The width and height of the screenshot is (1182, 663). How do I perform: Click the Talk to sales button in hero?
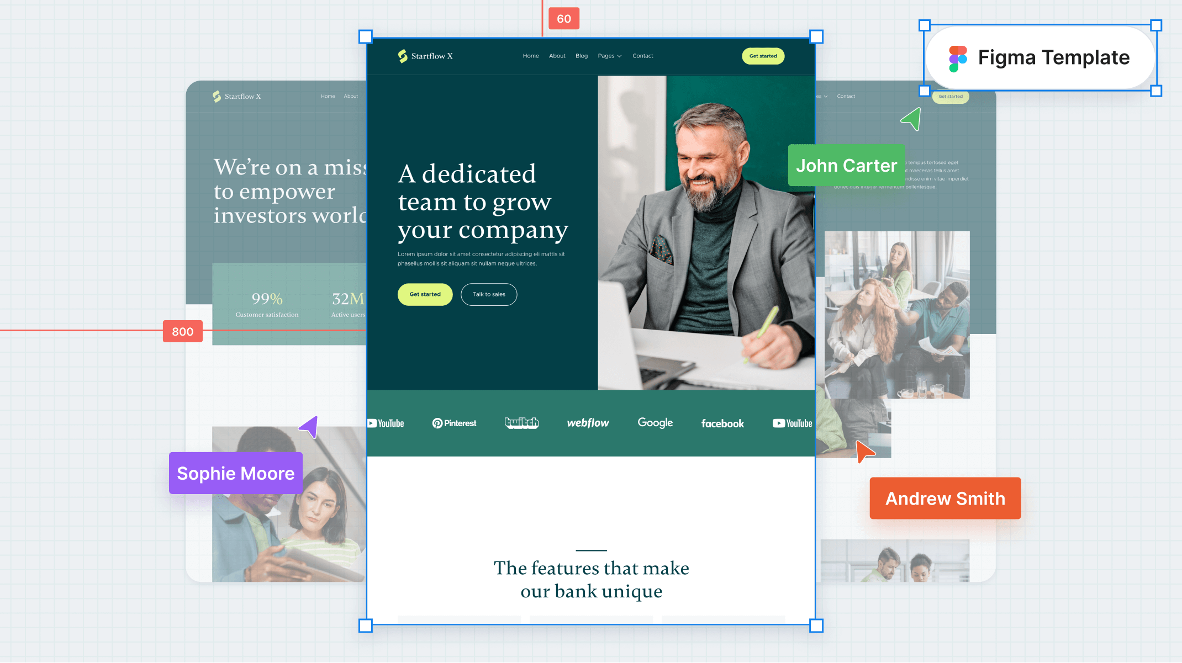pos(489,294)
